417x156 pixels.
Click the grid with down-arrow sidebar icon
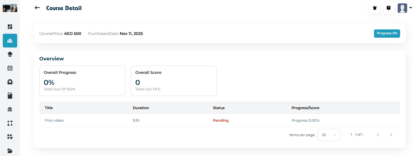point(10,137)
